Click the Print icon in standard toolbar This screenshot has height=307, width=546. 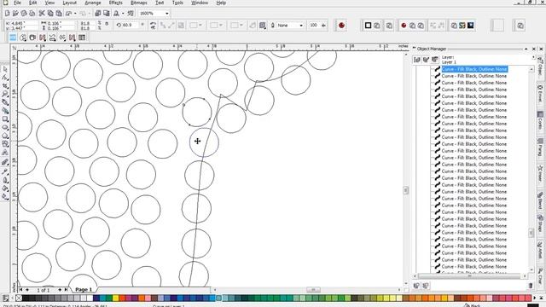tap(32, 14)
